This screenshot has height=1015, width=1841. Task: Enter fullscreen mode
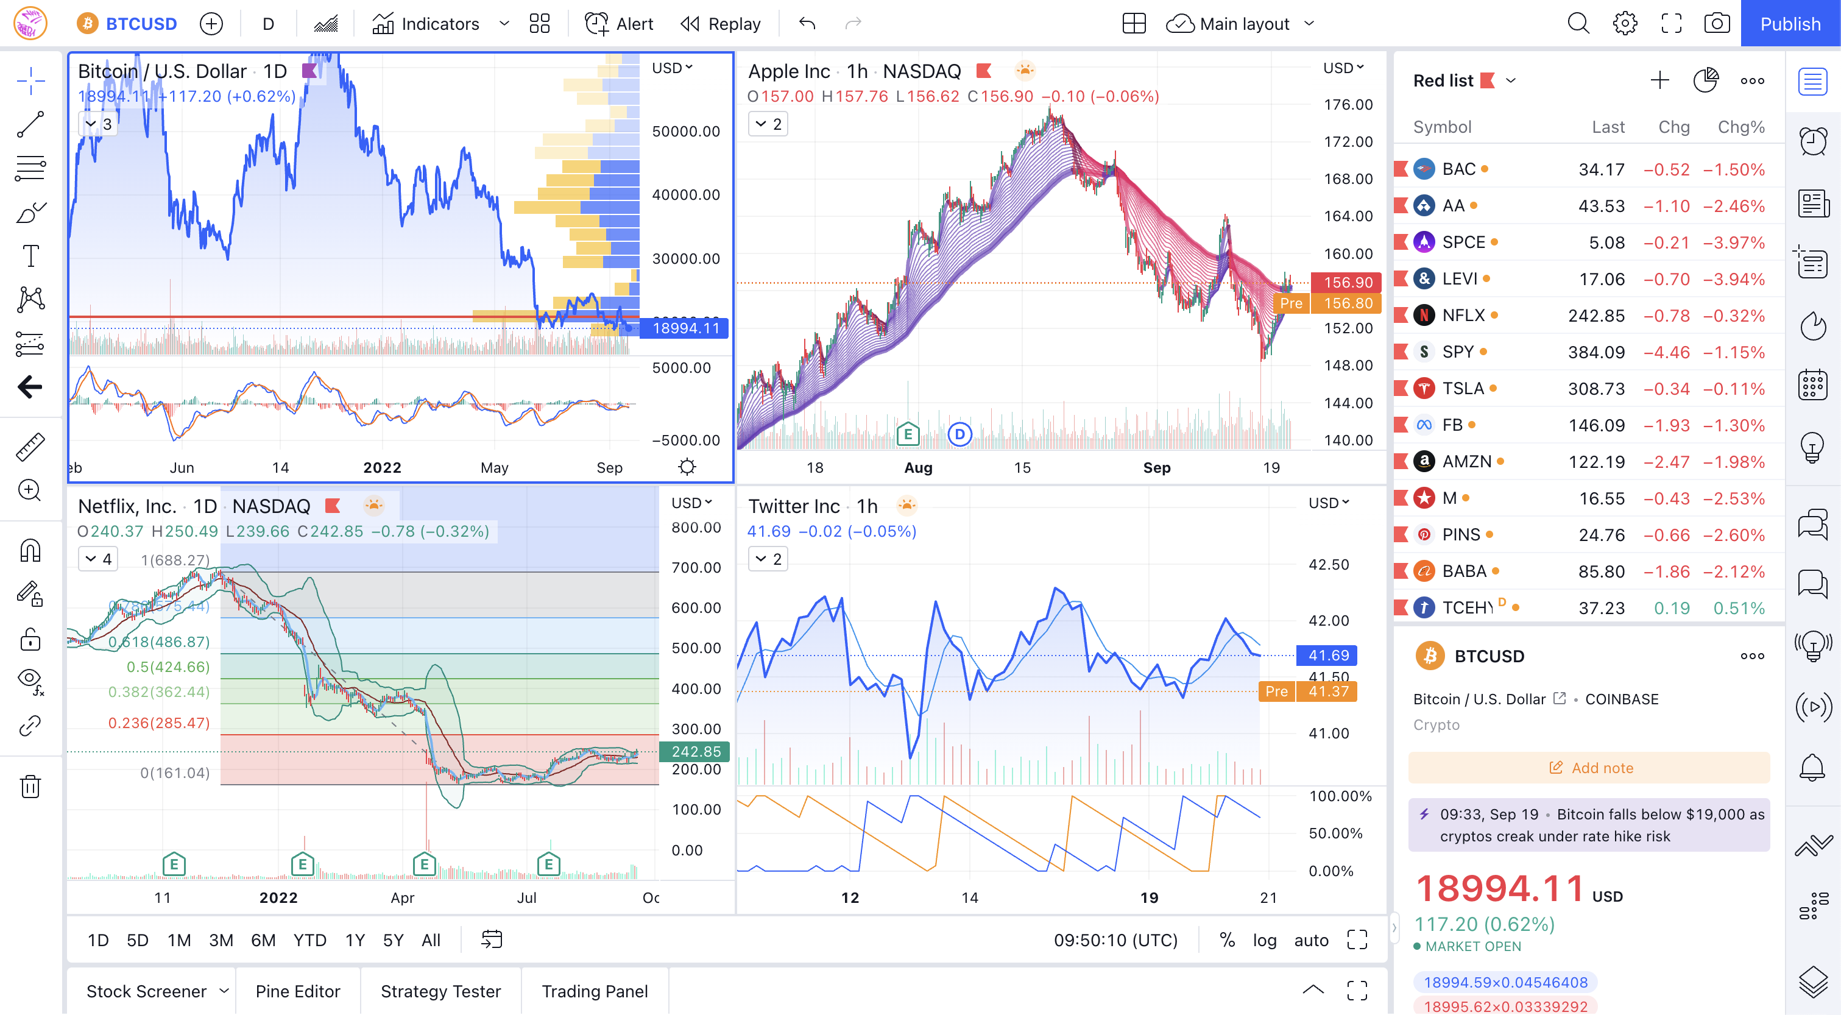(x=1672, y=24)
